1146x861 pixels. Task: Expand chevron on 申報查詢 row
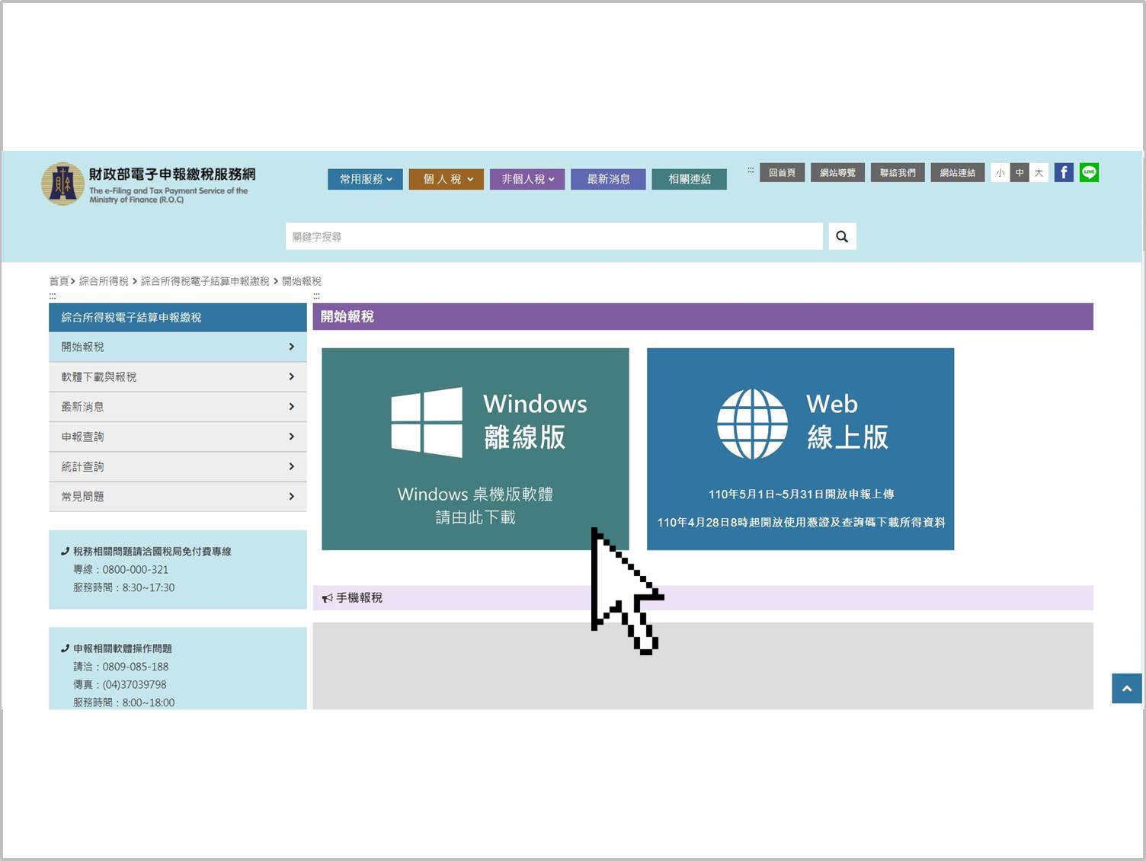[292, 437]
